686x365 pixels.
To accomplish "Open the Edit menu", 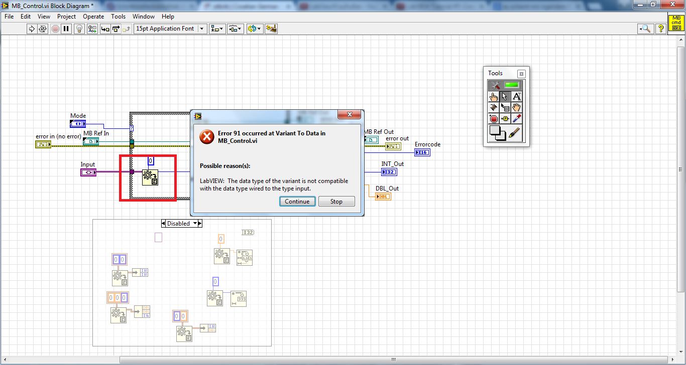I will (x=26, y=17).
